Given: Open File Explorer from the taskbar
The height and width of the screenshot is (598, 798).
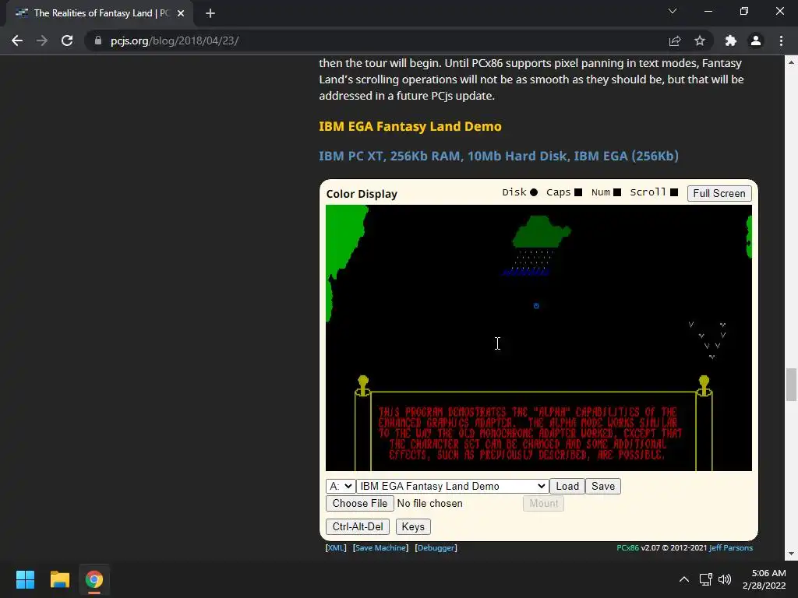Looking at the screenshot, I should click(x=59, y=579).
